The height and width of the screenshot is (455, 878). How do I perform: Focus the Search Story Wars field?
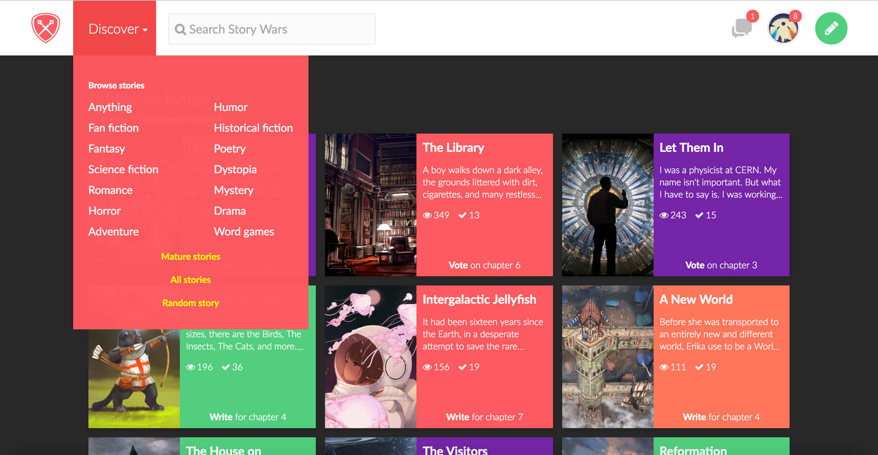click(x=272, y=29)
